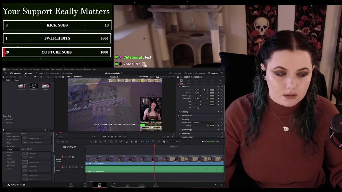This screenshot has width=342, height=192.
Task: Open the Audio tab in Inspector
Action: tap(189, 82)
